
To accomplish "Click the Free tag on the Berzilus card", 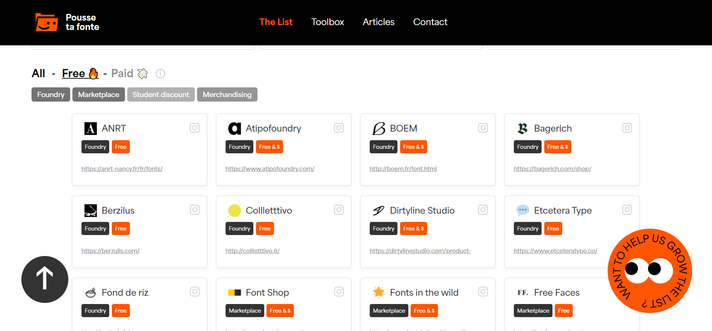I will 121,229.
